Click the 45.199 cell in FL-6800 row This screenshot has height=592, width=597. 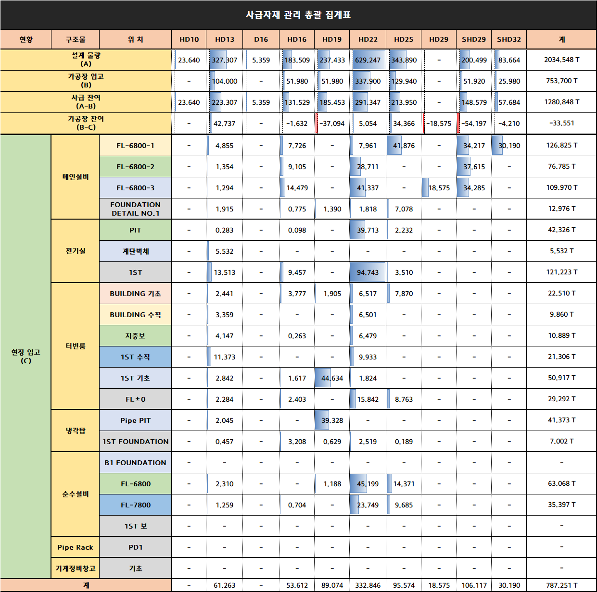tap(368, 484)
